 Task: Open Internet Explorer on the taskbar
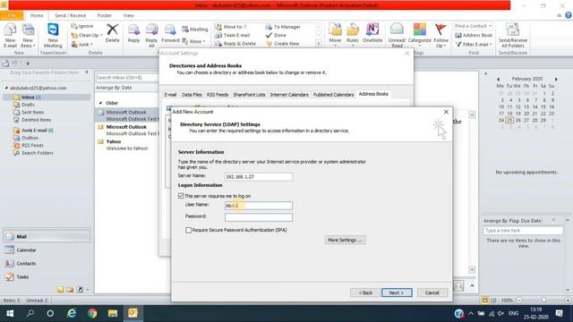(x=72, y=313)
